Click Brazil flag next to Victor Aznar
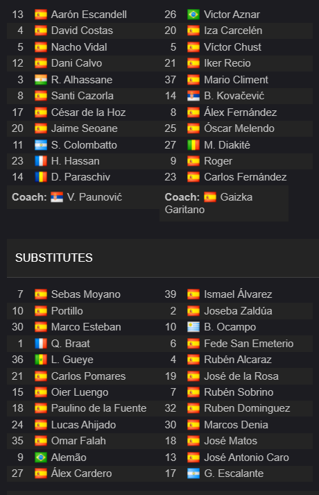Screen dimensions: 319x495 pos(193,15)
